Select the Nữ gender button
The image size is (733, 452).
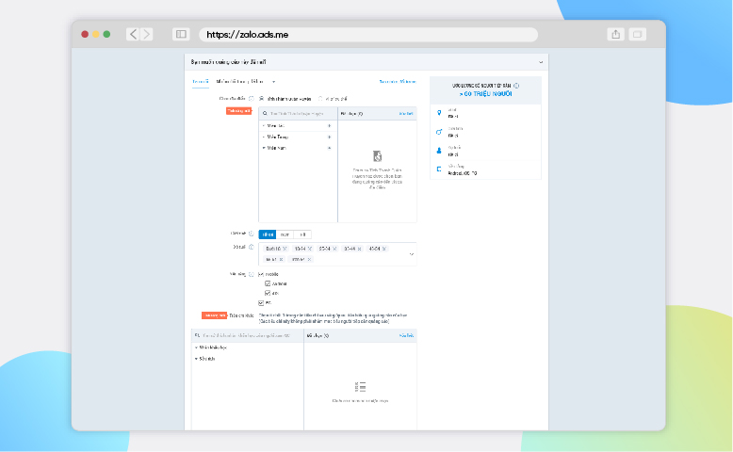302,234
